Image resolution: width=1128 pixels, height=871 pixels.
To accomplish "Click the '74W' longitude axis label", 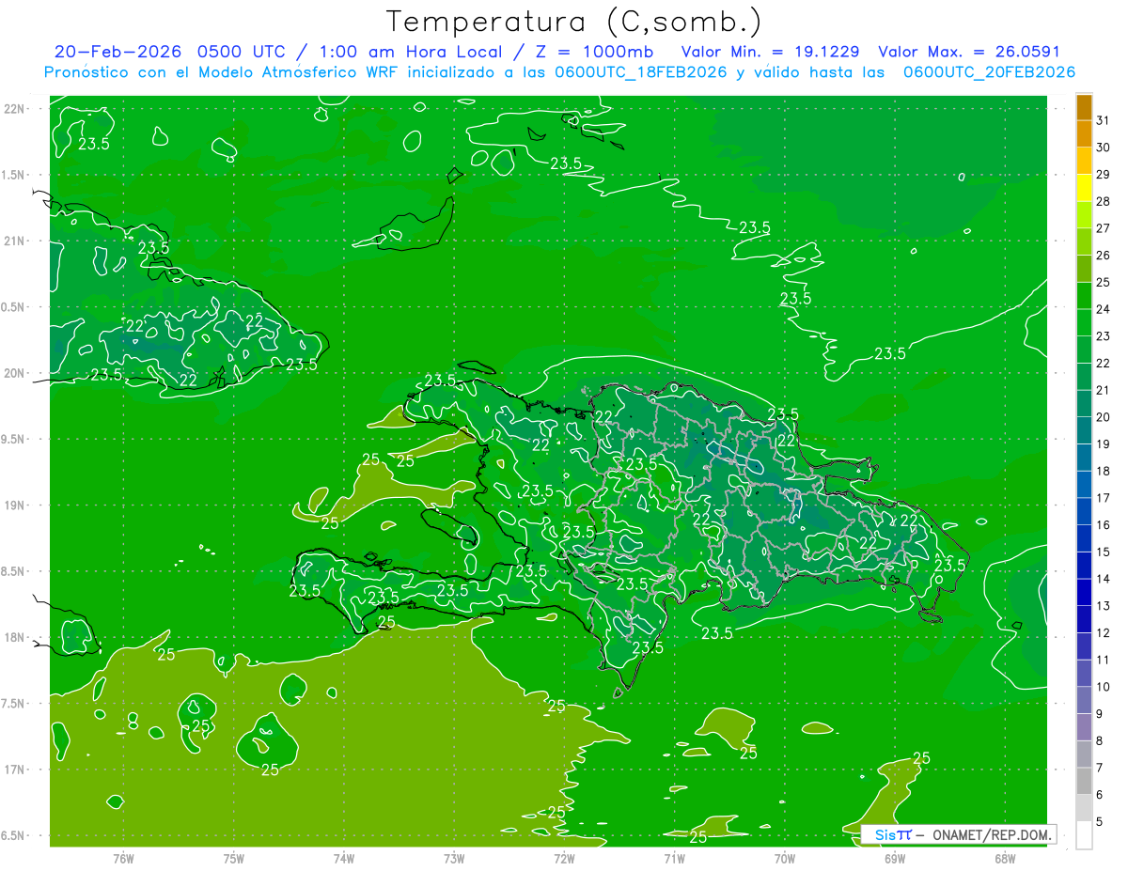I will 344,858.
